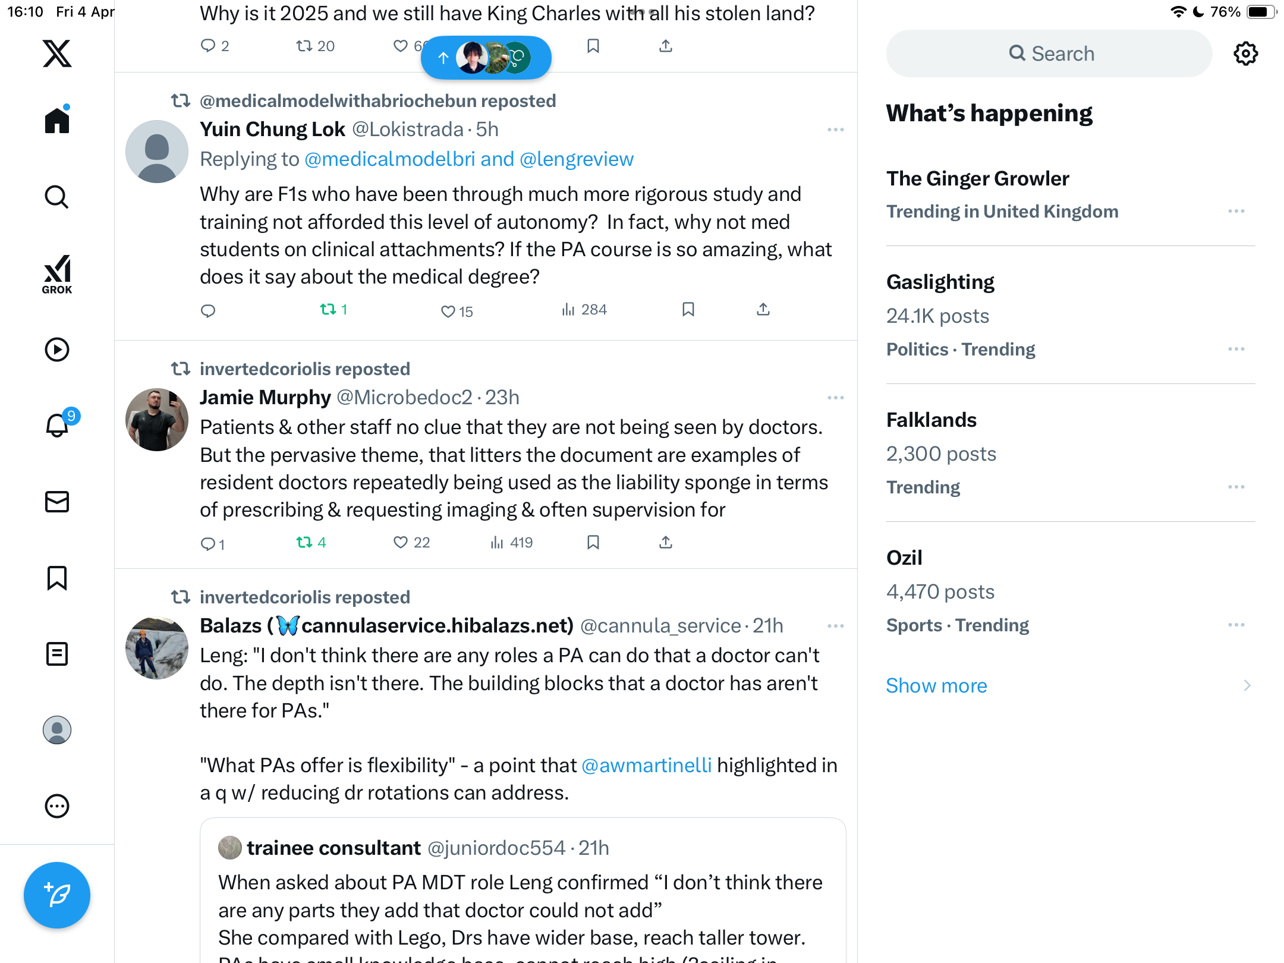Open the @awmartinelli mention link
The width and height of the screenshot is (1284, 963).
(x=646, y=765)
